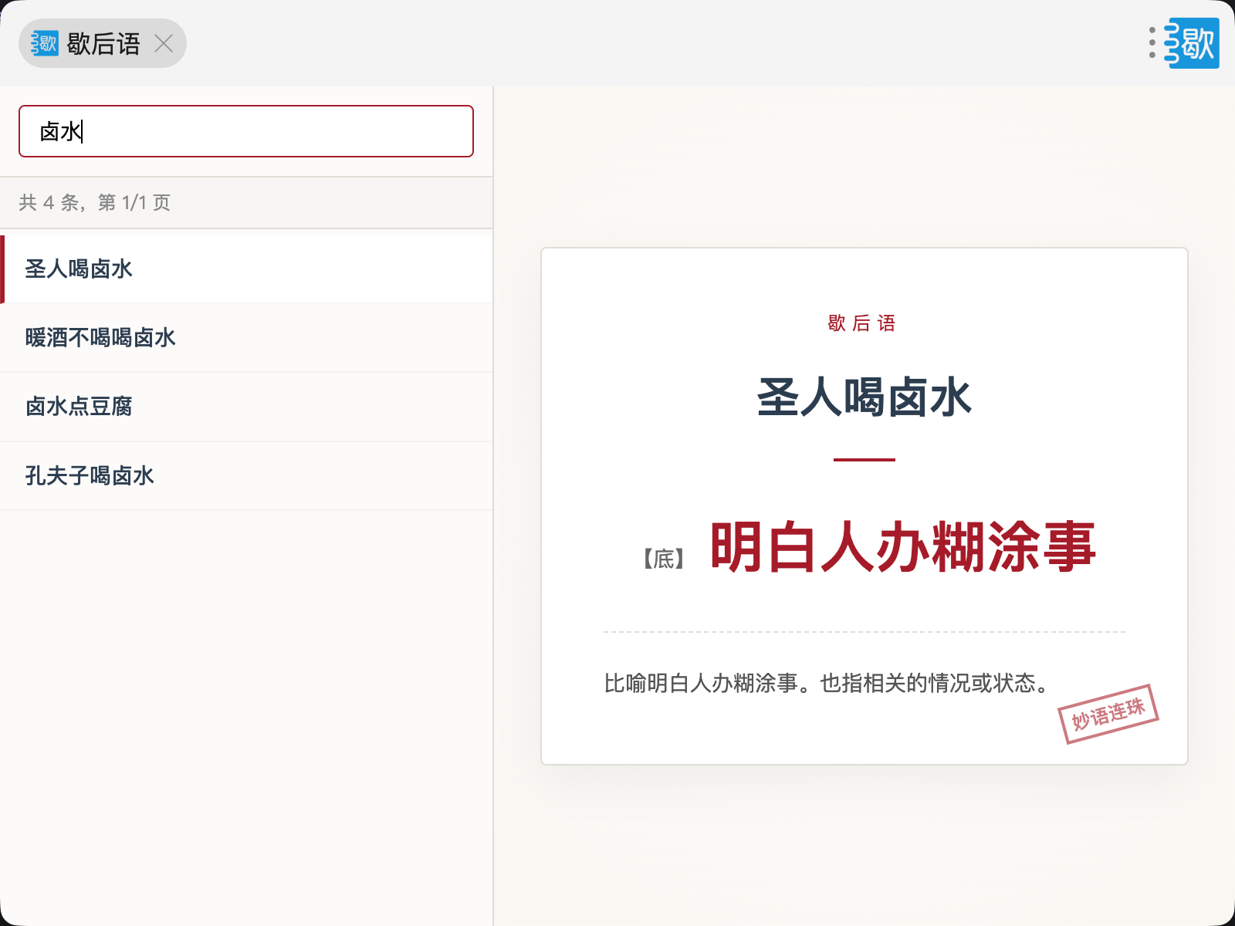The width and height of the screenshot is (1235, 926).
Task: Click the red answer text 明白人办糊涂事
Action: pyautogui.click(x=902, y=547)
